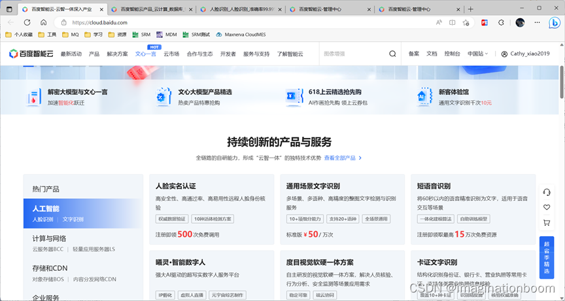Screen dimensions: 565x301
Task: Click the Baidu AI Cloud logo
Action: [31, 54]
